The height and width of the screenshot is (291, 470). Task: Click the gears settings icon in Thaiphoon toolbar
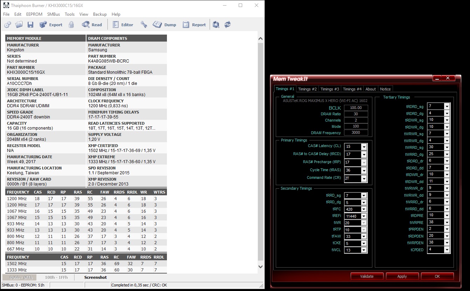point(7,24)
